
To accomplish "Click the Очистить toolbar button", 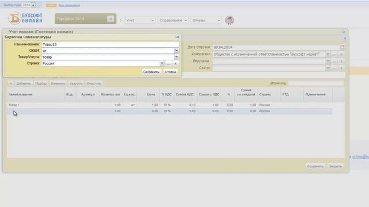I will point(93,83).
